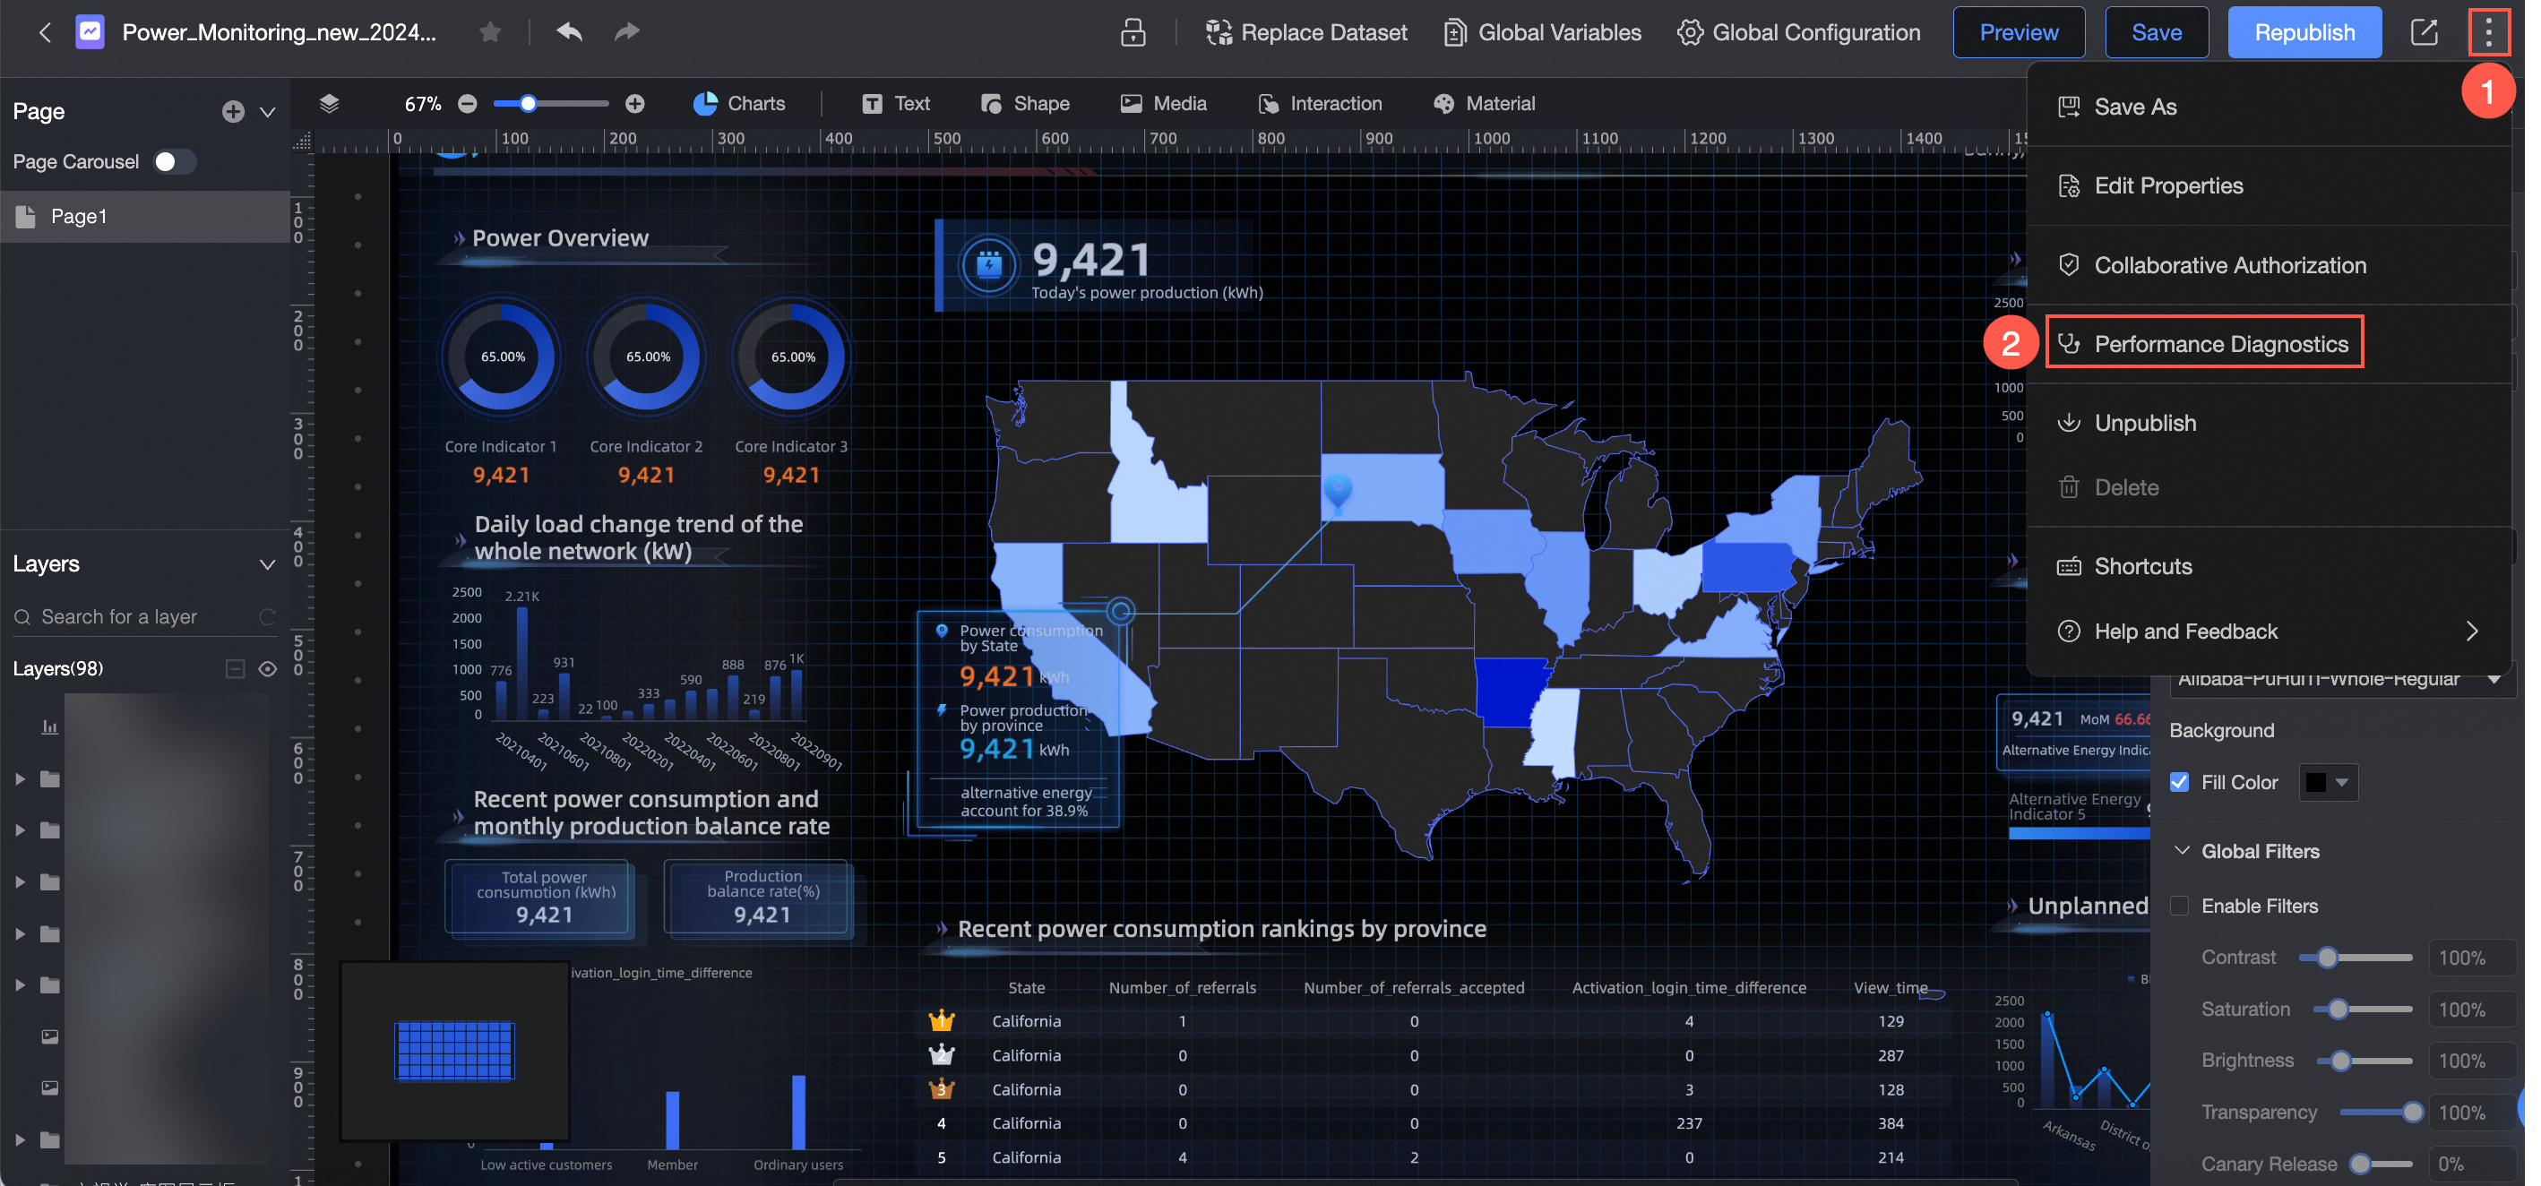
Task: Expand the second folder layer arrow
Action: click(x=20, y=831)
